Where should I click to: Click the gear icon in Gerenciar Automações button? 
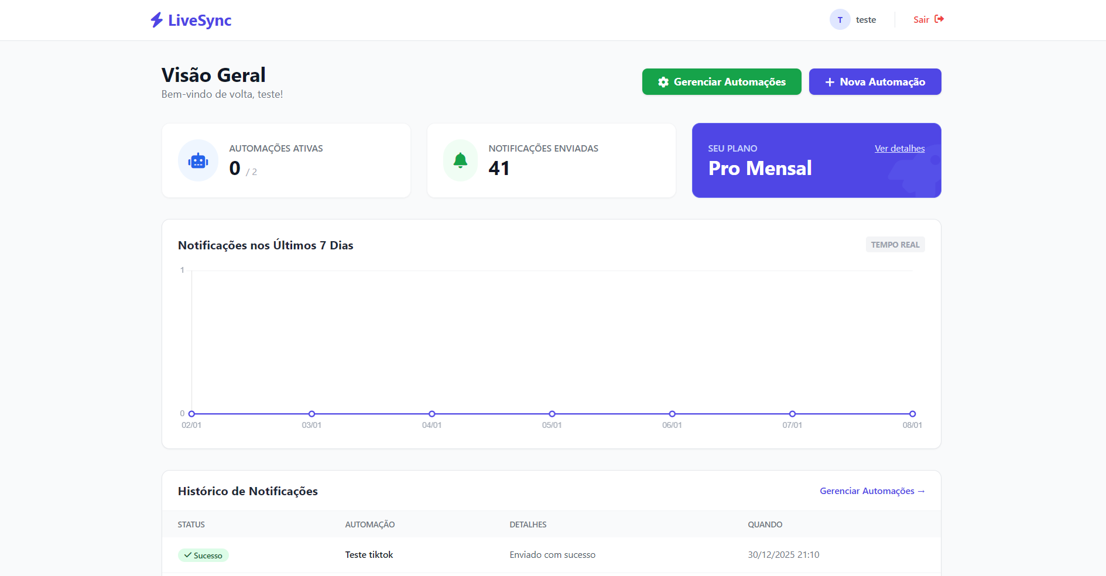click(x=663, y=82)
